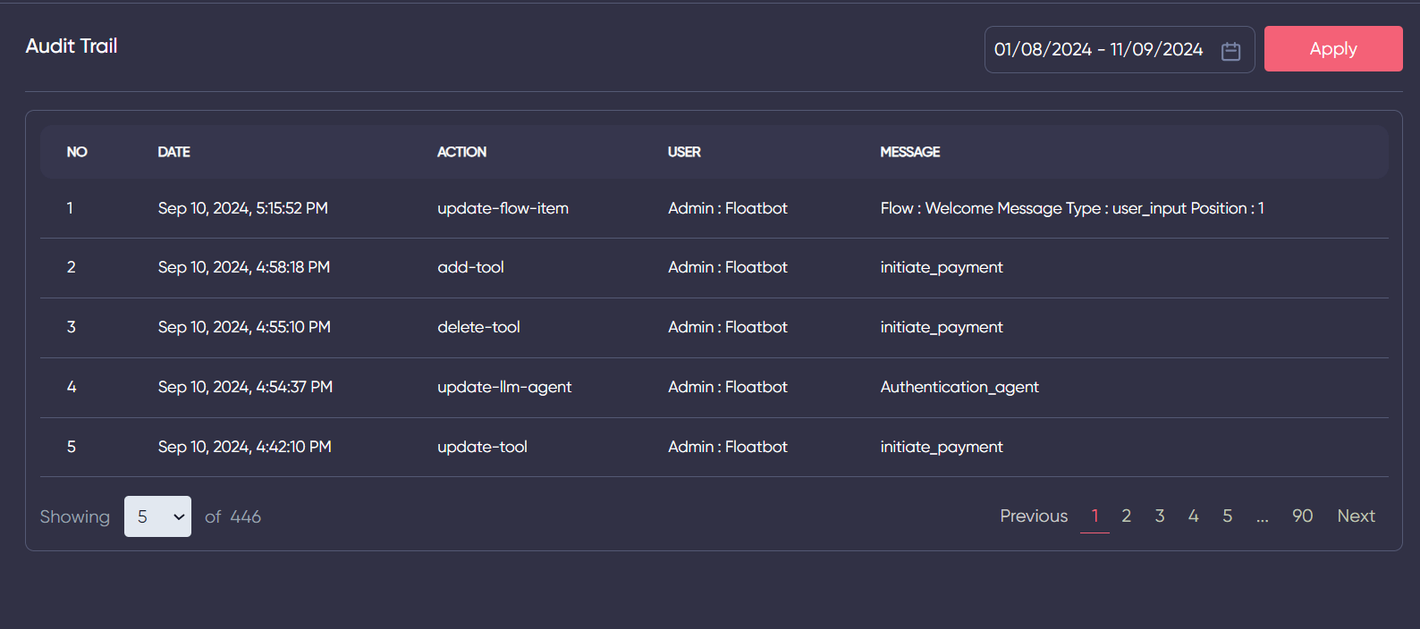Click the Next pagination link
The image size is (1420, 629).
pos(1356,516)
